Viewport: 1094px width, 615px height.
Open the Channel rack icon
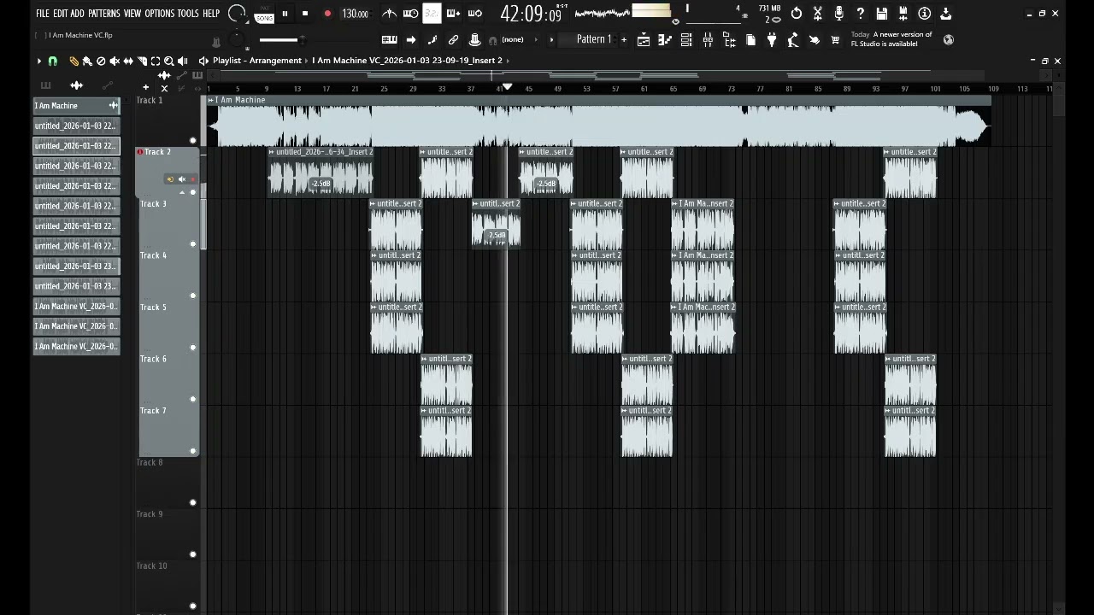tap(686, 39)
